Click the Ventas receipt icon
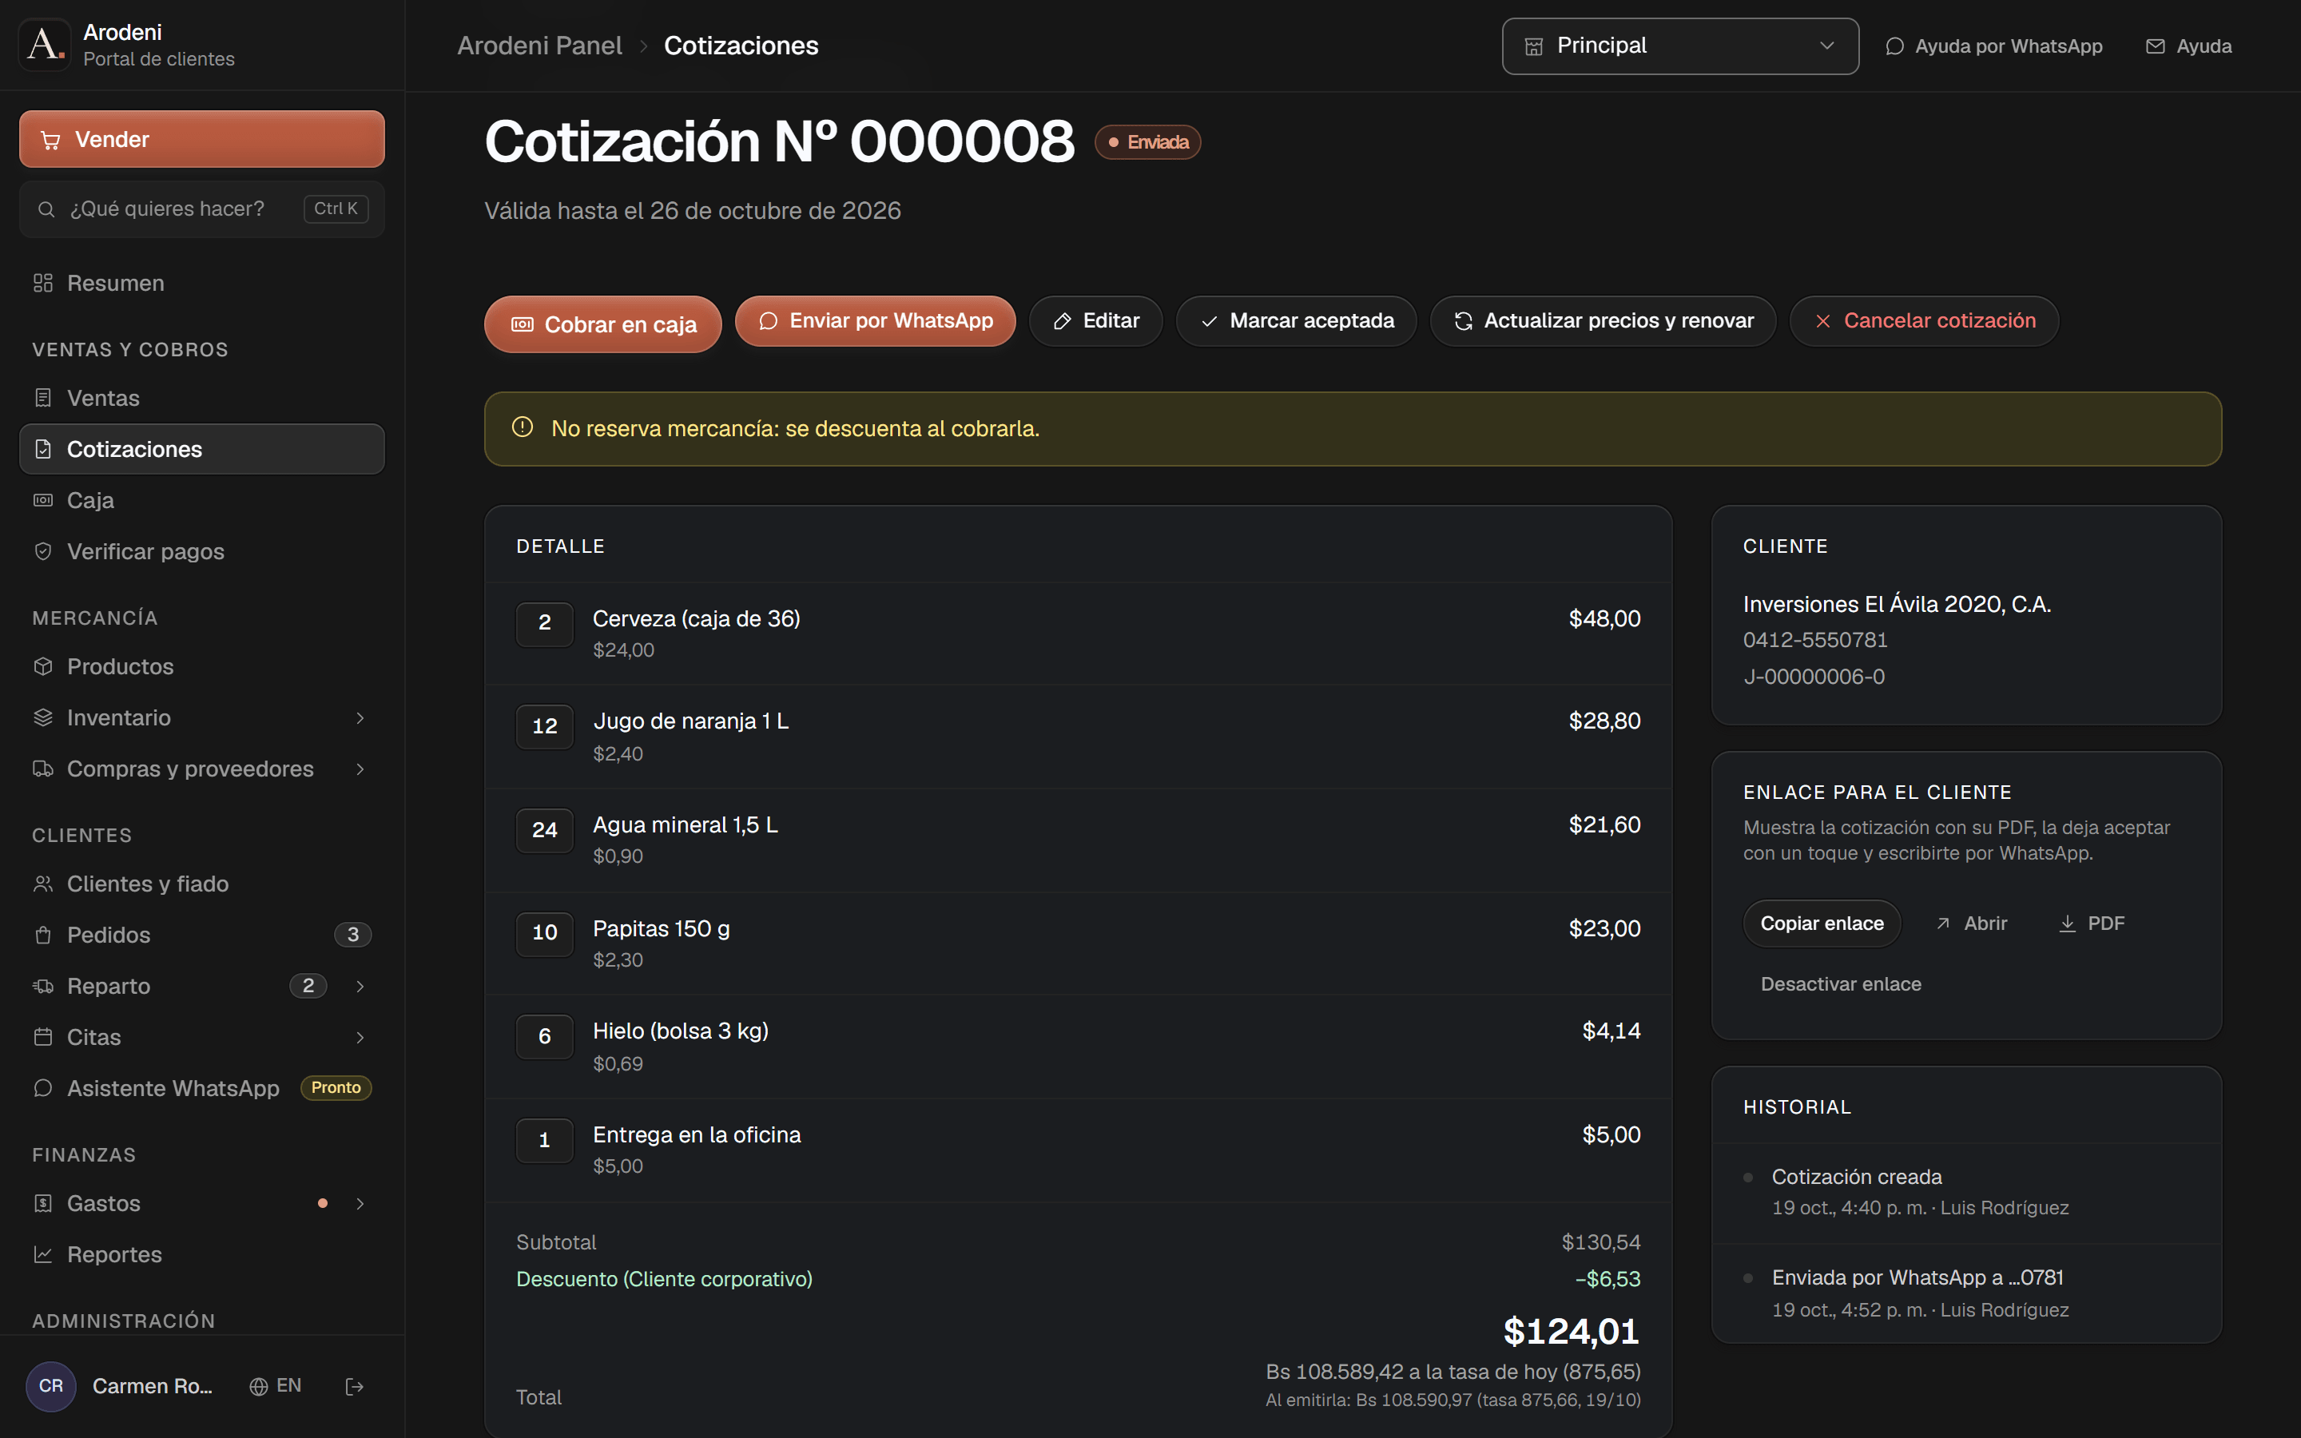Viewport: 2301px width, 1438px height. [43, 399]
